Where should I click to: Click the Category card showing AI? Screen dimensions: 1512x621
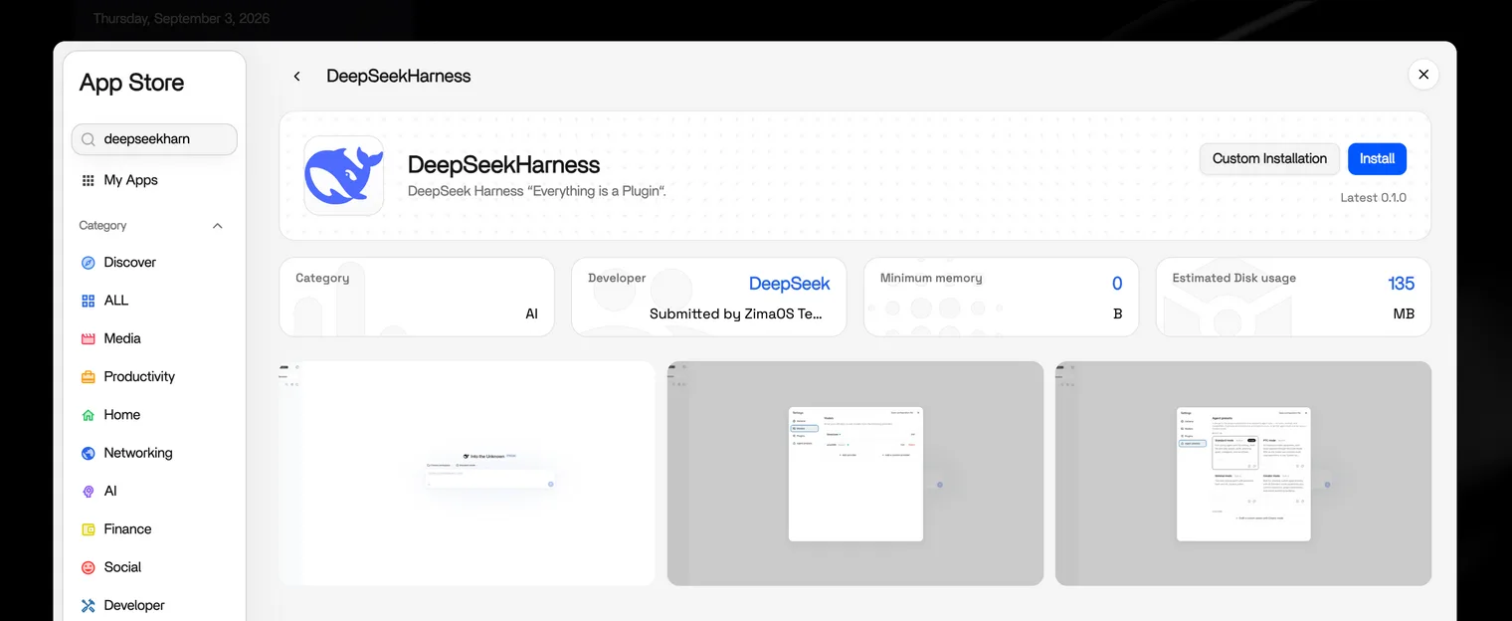coord(417,298)
